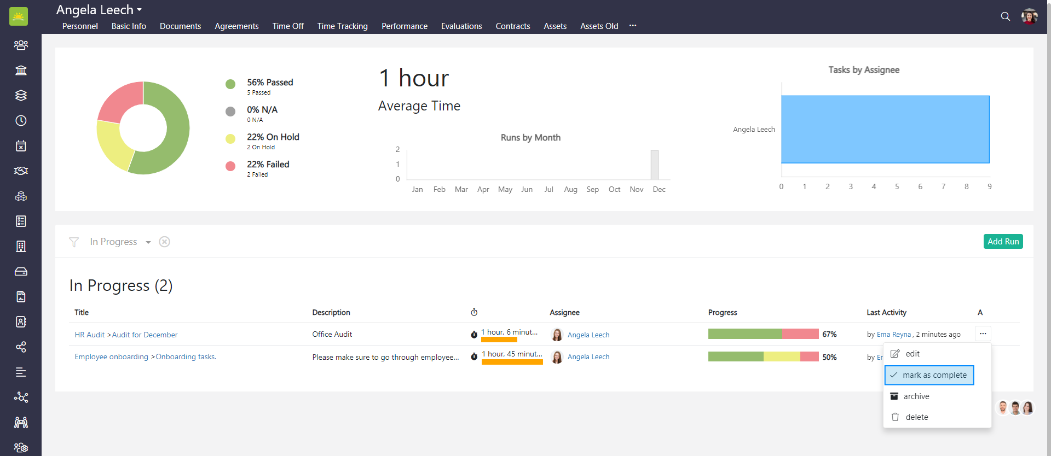Viewport: 1051px width, 456px height.
Task: Open user profile avatar at top right
Action: [1029, 16]
